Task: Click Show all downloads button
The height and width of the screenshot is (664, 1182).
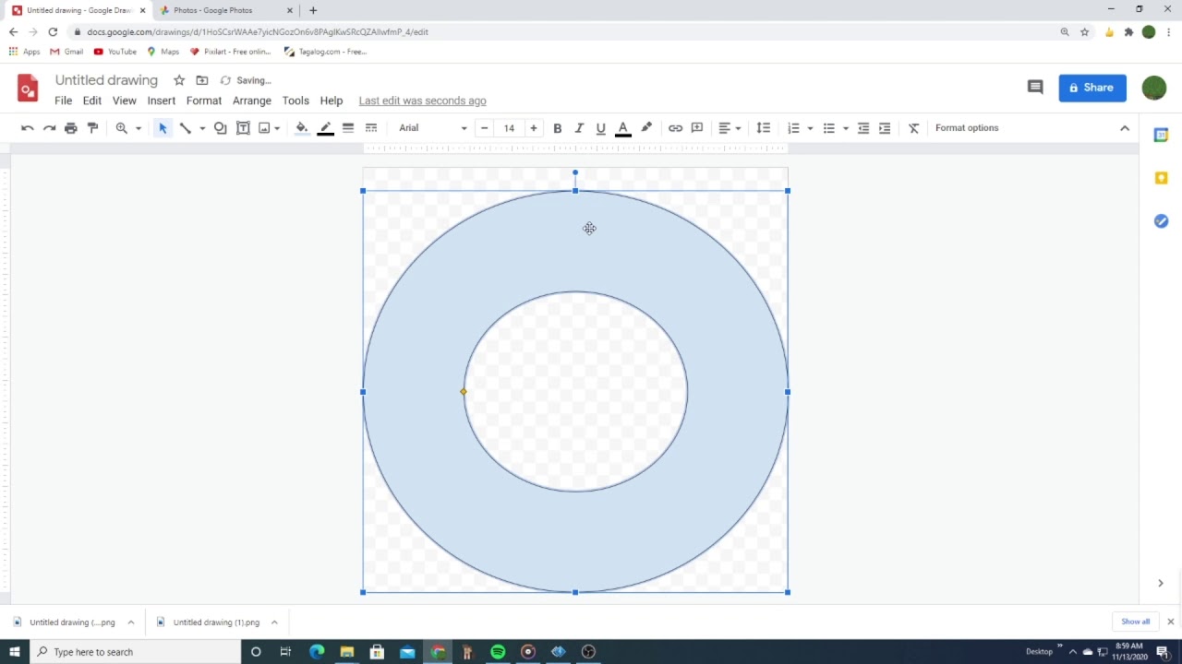Action: pyautogui.click(x=1136, y=622)
